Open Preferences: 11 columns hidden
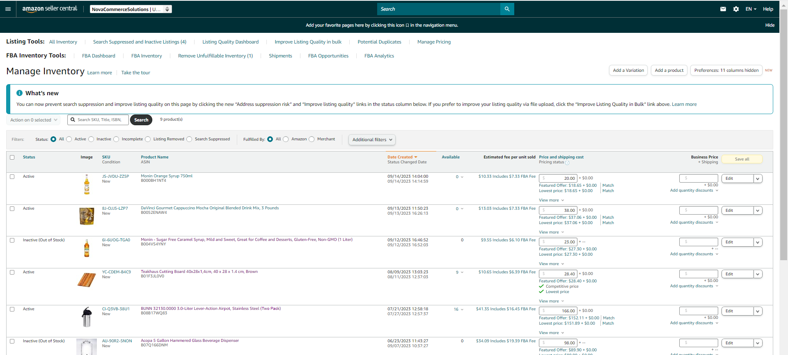788x355 pixels. pyautogui.click(x=726, y=70)
